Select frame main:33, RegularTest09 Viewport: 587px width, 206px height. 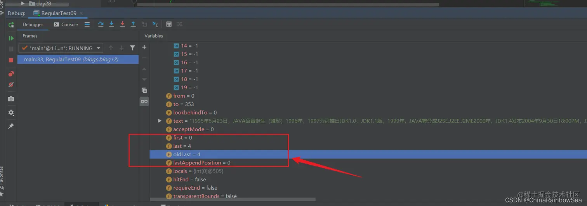pos(78,59)
